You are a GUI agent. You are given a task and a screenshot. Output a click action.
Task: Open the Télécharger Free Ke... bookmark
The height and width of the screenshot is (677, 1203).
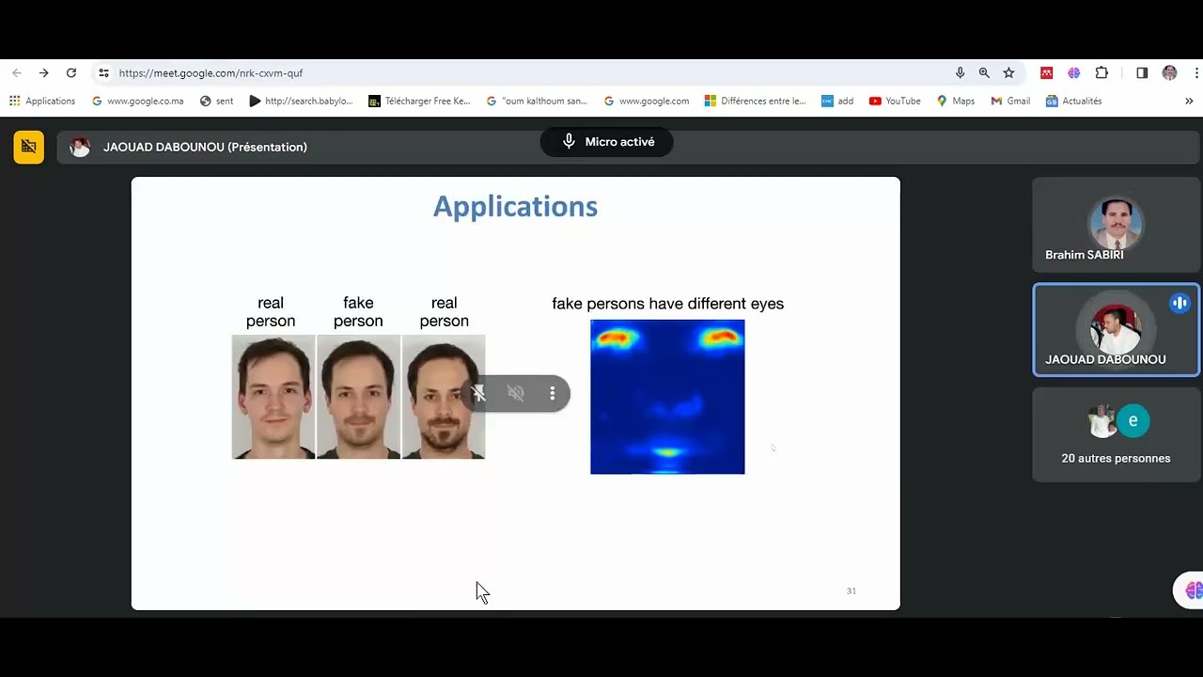coord(419,101)
